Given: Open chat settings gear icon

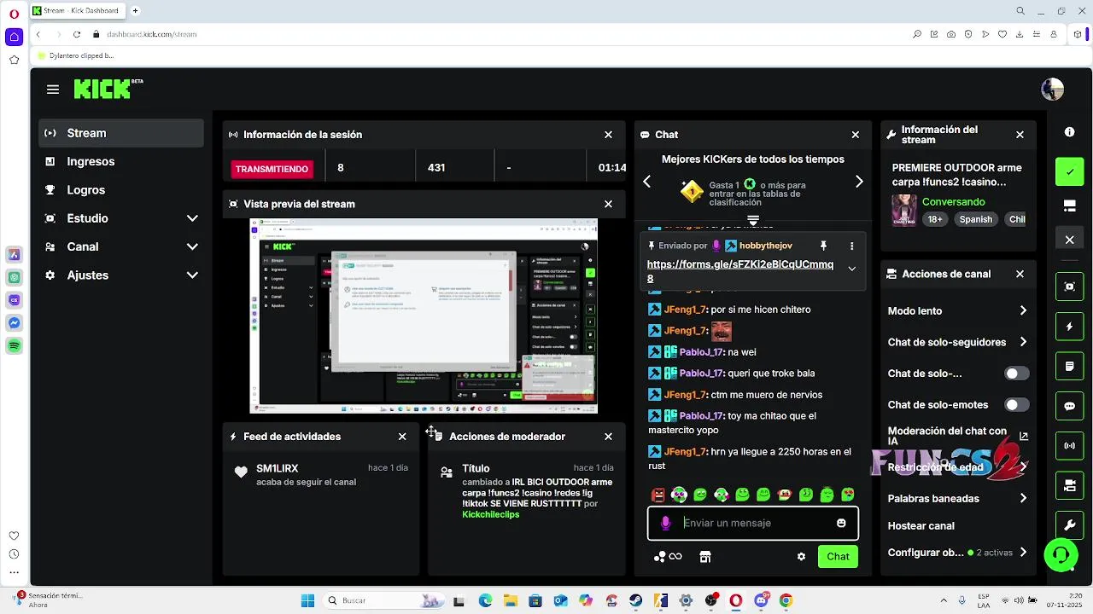Looking at the screenshot, I should pyautogui.click(x=801, y=557).
